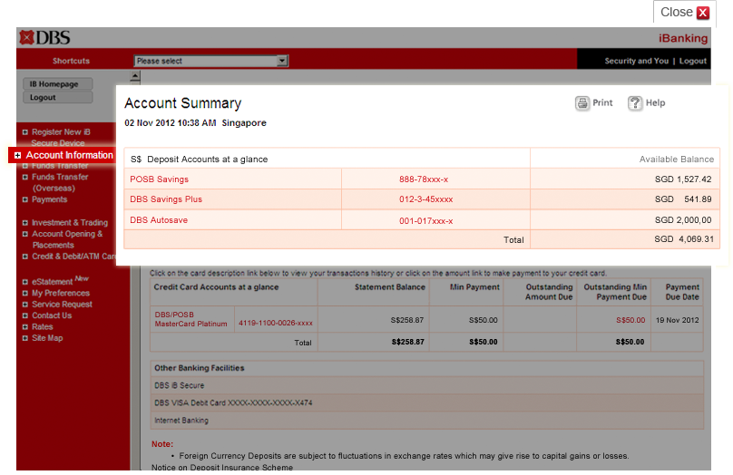733x475 pixels.
Task: Click account number 001-017xxx-x
Action: pos(425,221)
